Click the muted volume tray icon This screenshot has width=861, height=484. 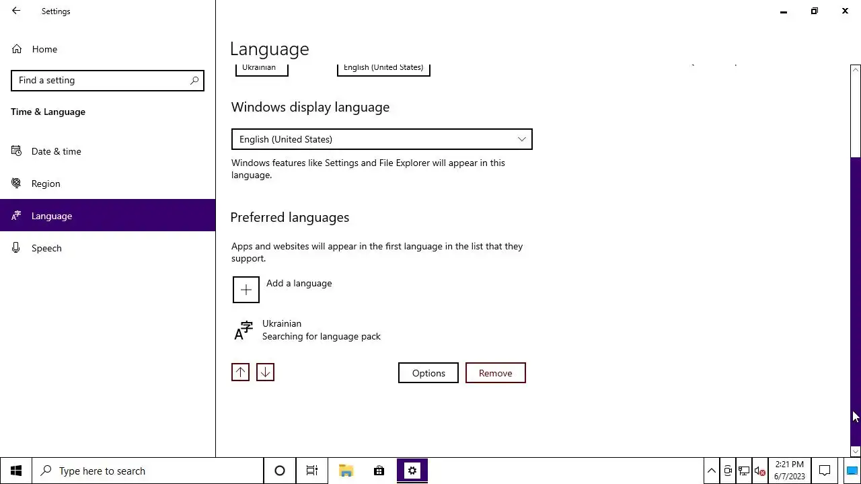[x=760, y=471]
